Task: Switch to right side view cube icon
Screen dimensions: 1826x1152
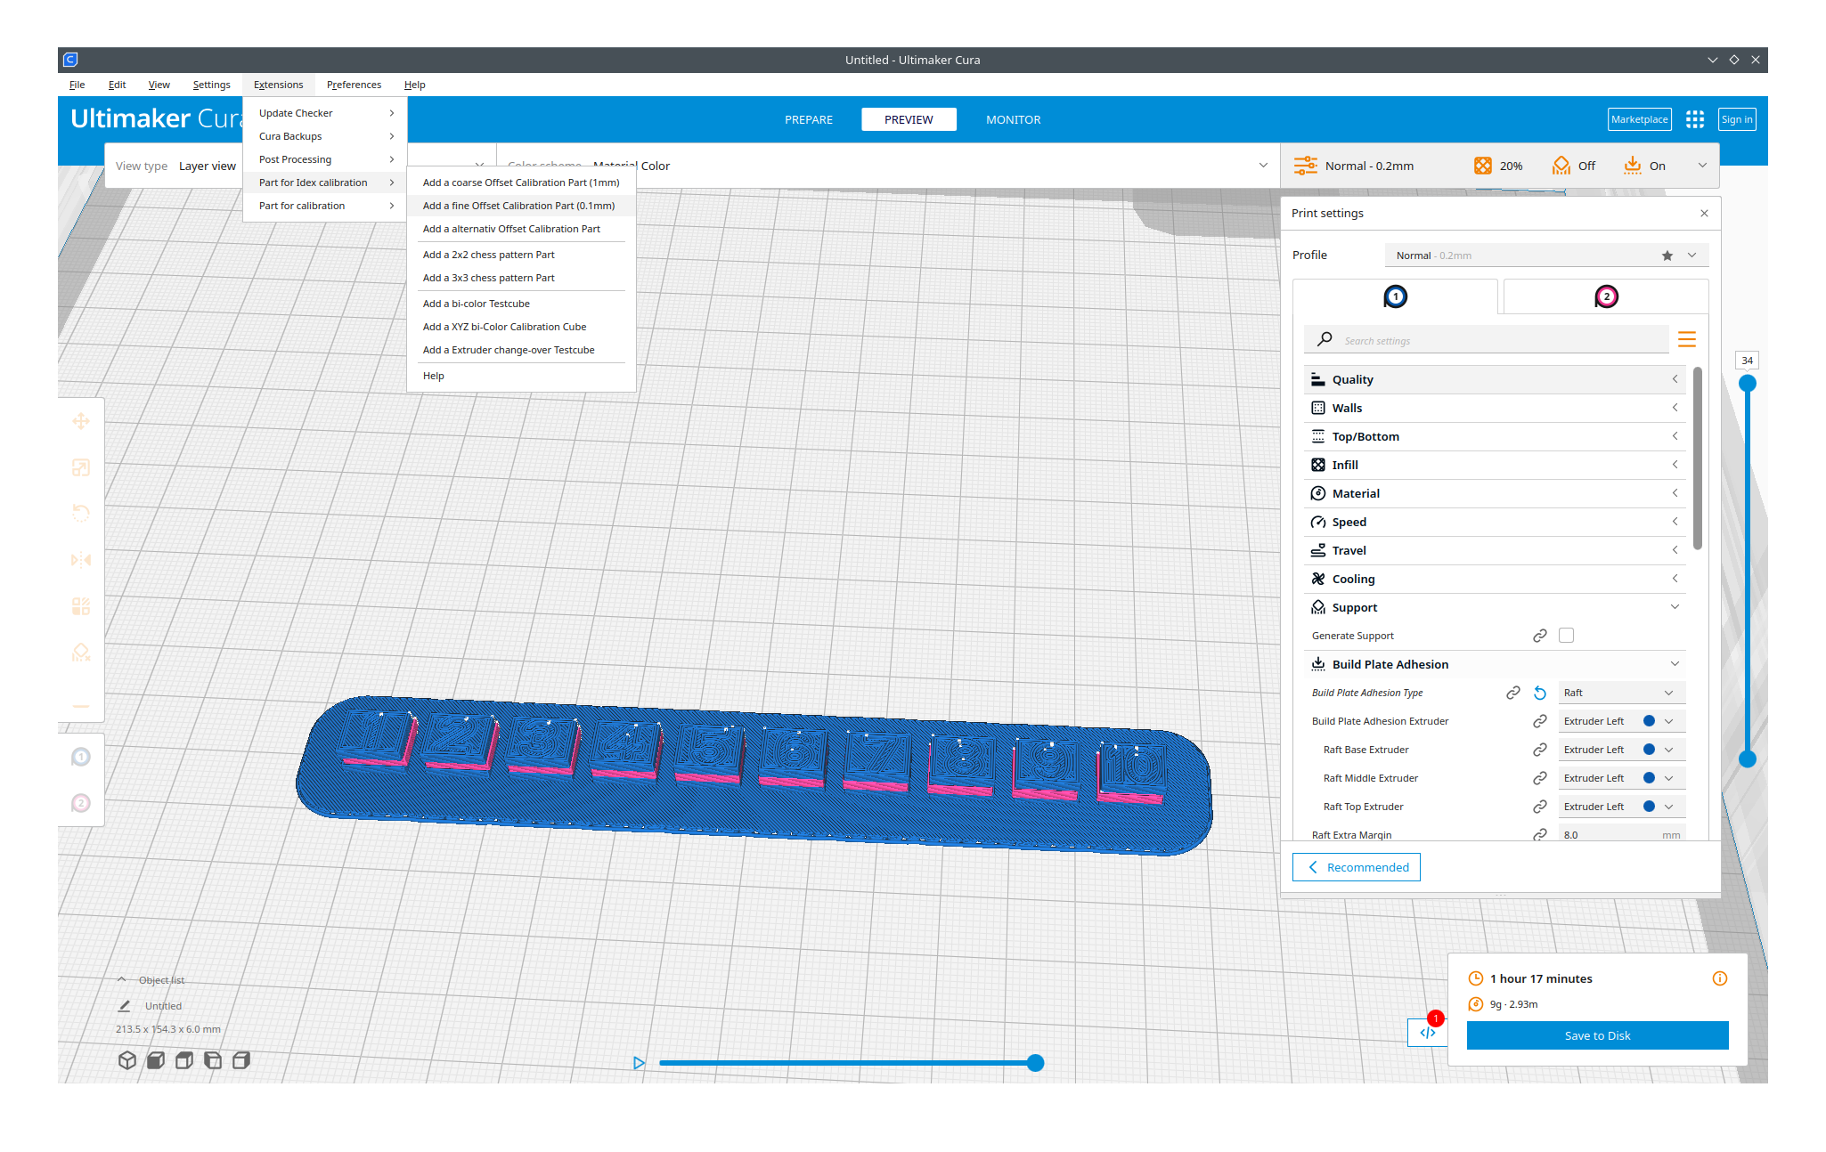Action: [241, 1060]
